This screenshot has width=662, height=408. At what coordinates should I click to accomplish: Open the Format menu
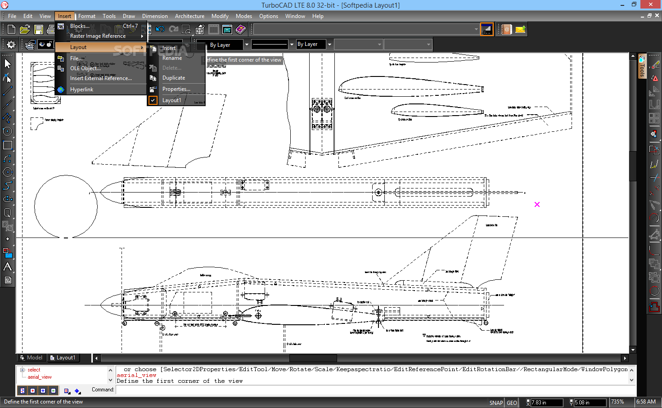87,16
